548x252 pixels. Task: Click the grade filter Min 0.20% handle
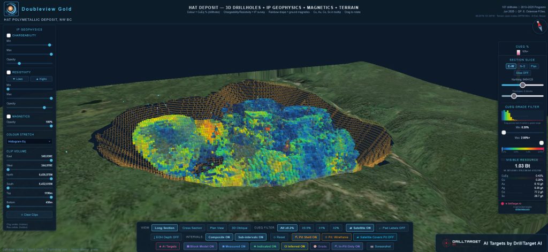pyautogui.click(x=504, y=133)
